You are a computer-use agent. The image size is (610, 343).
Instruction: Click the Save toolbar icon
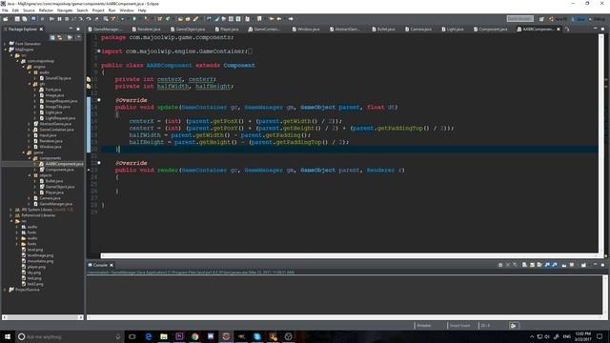[x=17, y=19]
